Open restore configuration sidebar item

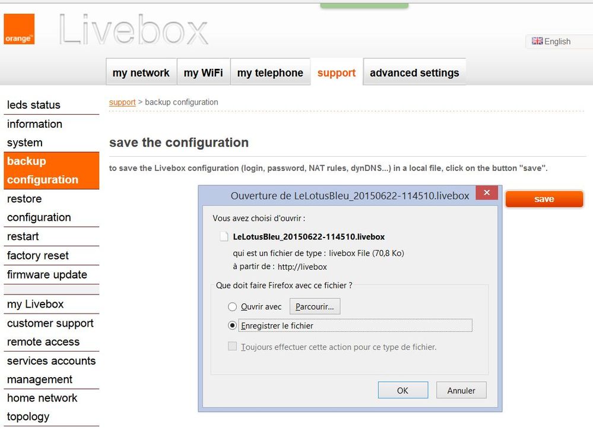click(x=51, y=208)
